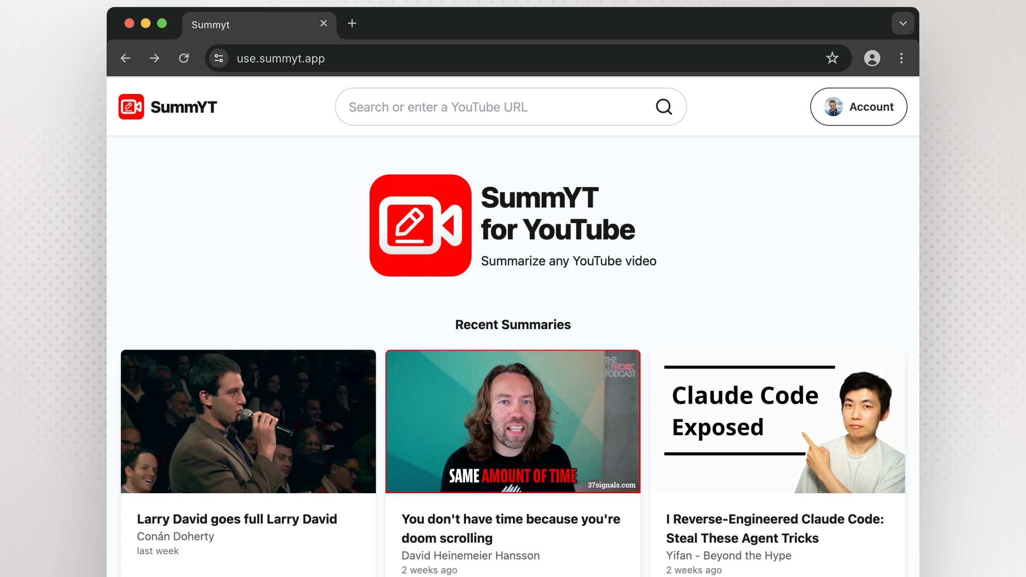Click the 'SummYT for YouTube' heading
Viewport: 1026px width, 577px height.
pos(558,214)
